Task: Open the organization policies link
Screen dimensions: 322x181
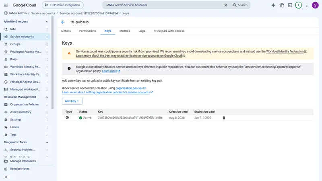Action: (x=130, y=88)
